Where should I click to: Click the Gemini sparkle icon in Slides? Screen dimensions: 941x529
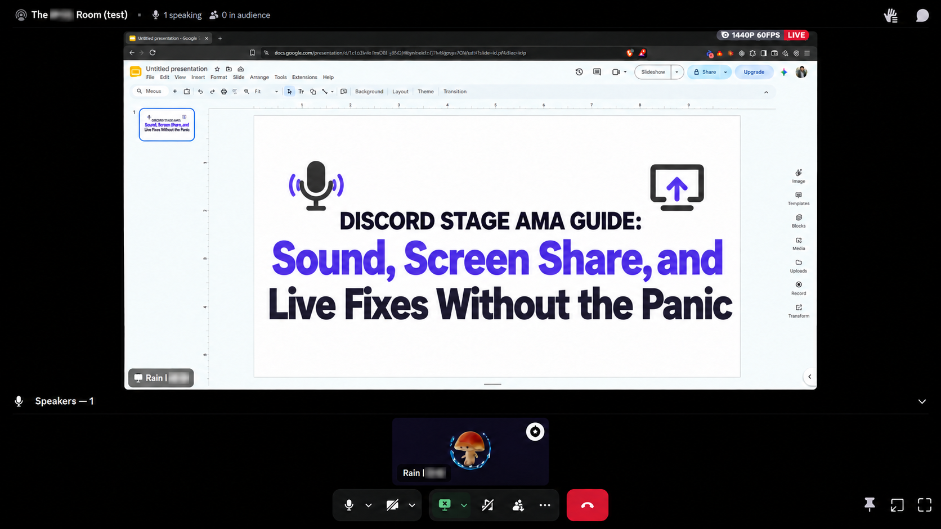tap(784, 72)
